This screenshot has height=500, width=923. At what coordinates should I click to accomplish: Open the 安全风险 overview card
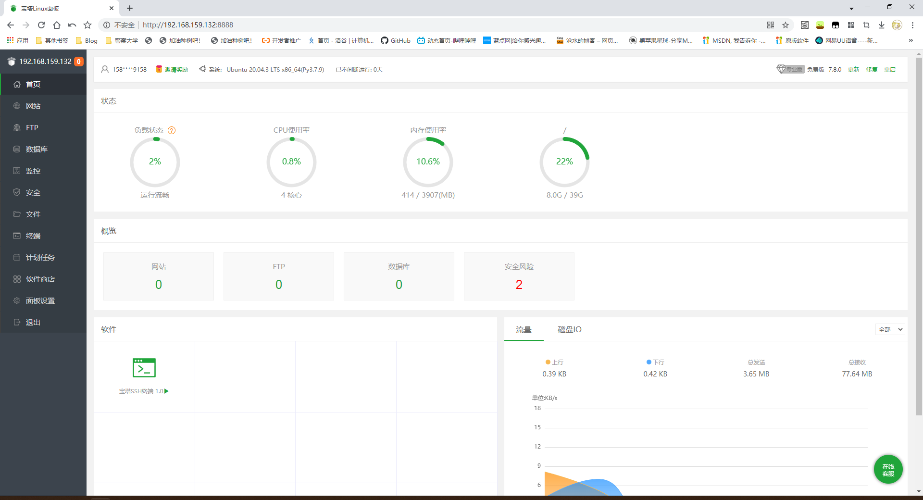519,276
